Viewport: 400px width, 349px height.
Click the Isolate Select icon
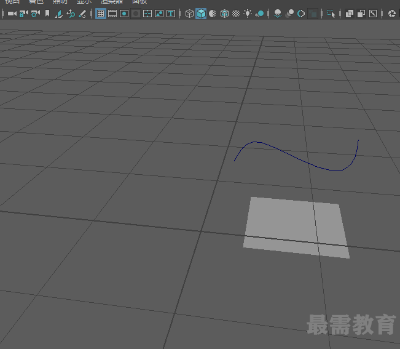point(331,14)
